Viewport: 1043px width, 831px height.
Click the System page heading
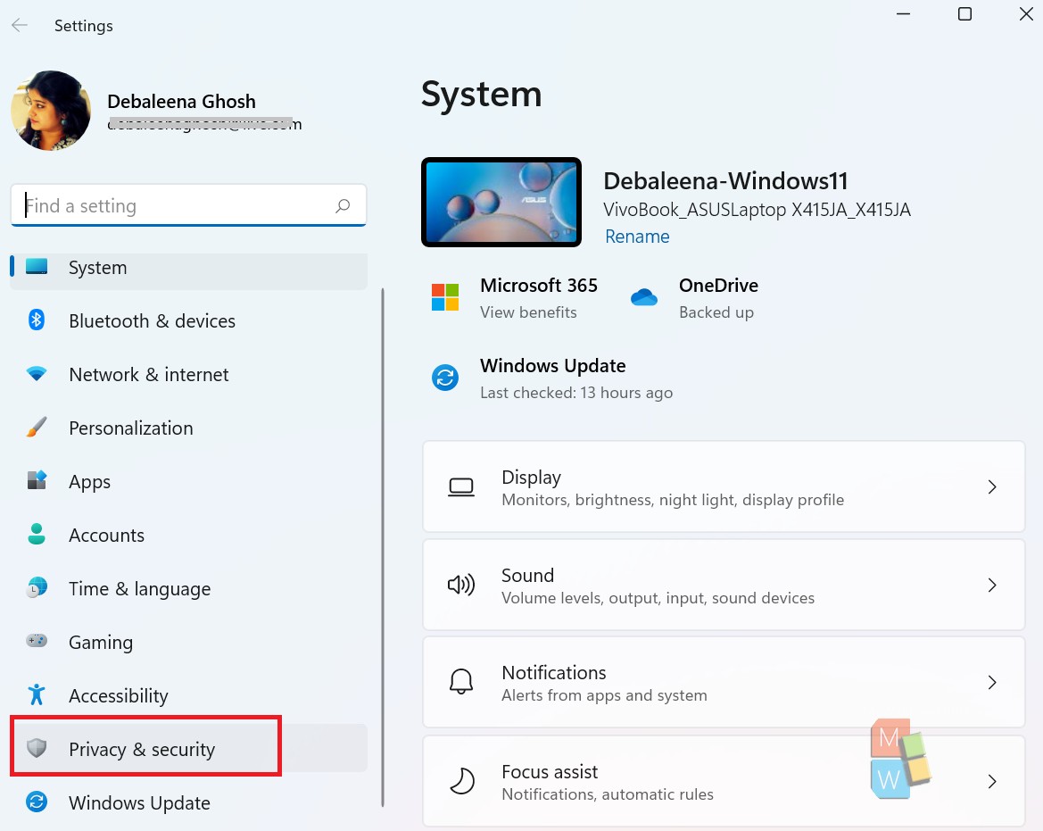pos(482,95)
